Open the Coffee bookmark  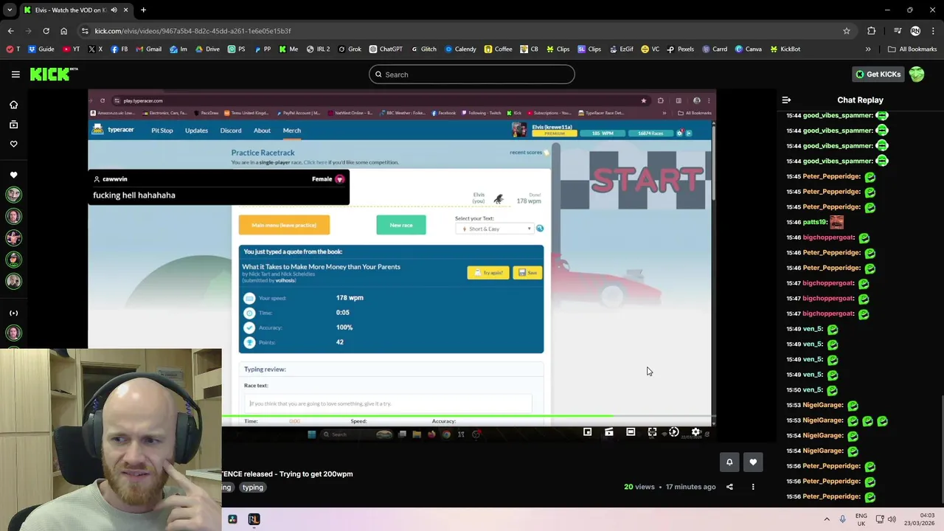point(498,49)
